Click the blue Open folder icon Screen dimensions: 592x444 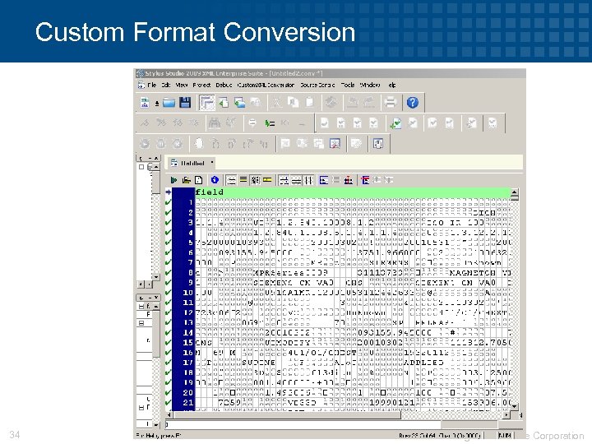click(x=169, y=102)
